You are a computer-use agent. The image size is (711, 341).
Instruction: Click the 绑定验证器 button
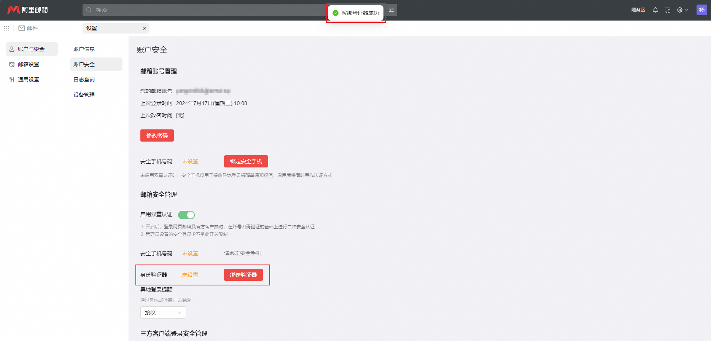point(243,275)
